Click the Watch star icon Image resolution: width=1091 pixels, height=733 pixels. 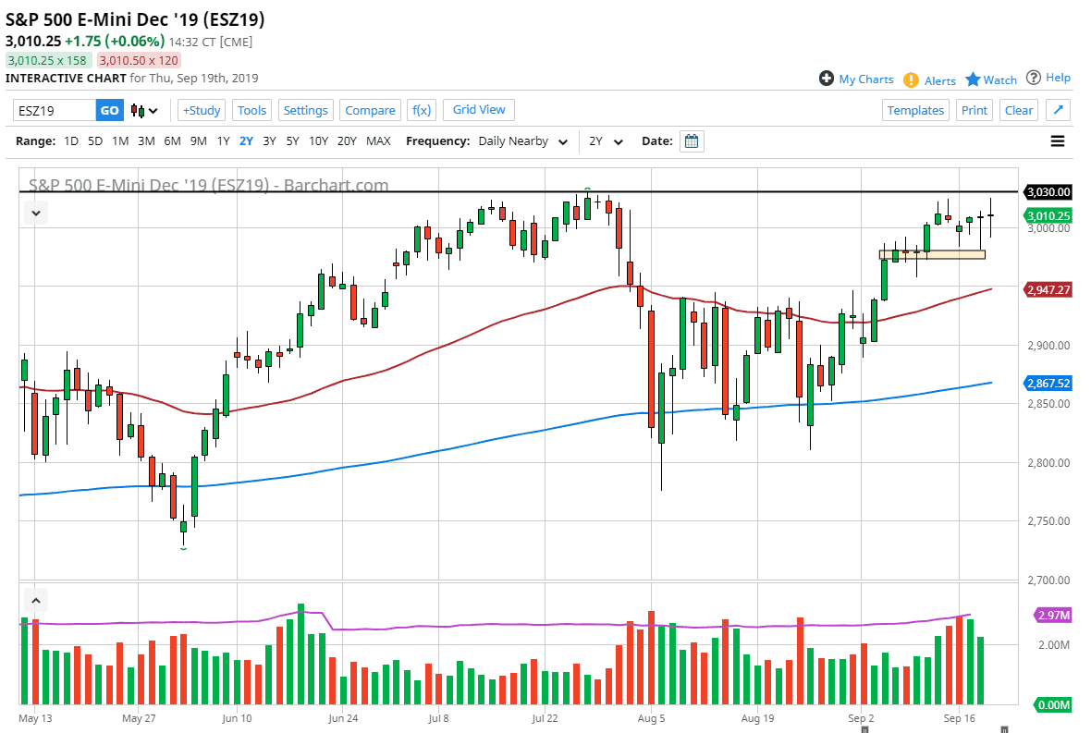pyautogui.click(x=973, y=79)
